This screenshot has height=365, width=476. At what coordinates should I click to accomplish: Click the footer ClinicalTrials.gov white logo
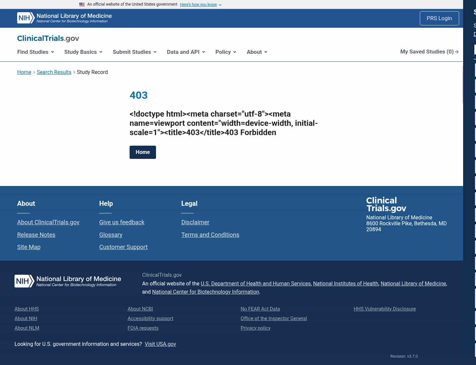[386, 204]
